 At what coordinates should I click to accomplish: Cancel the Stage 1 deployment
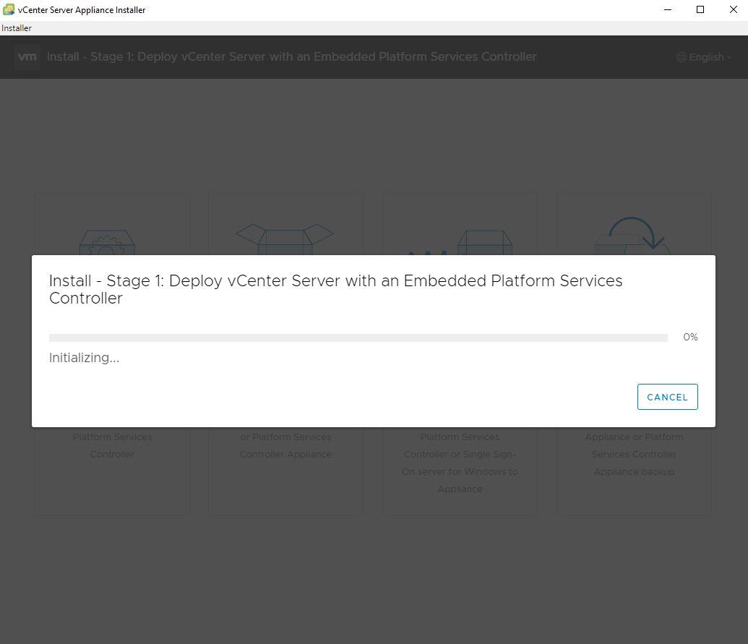(667, 396)
